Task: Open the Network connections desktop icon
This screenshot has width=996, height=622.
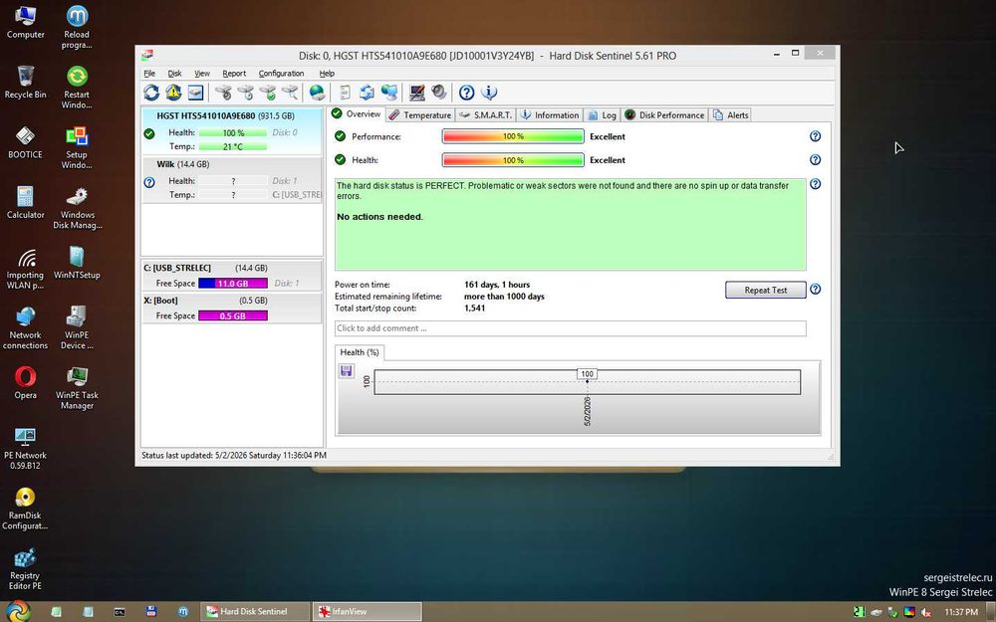Action: [x=26, y=327]
